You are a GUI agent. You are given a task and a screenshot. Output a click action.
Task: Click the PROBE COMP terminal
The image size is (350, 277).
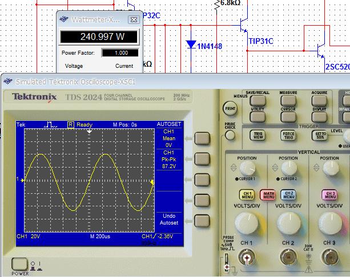(227, 262)
